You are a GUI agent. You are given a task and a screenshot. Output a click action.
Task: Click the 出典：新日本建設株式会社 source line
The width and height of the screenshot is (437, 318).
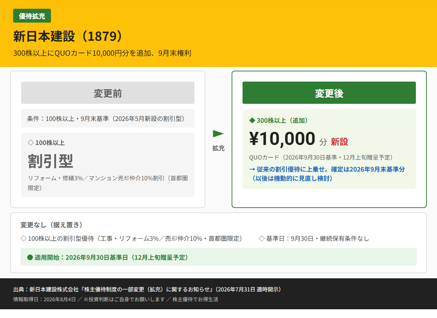click(x=147, y=290)
